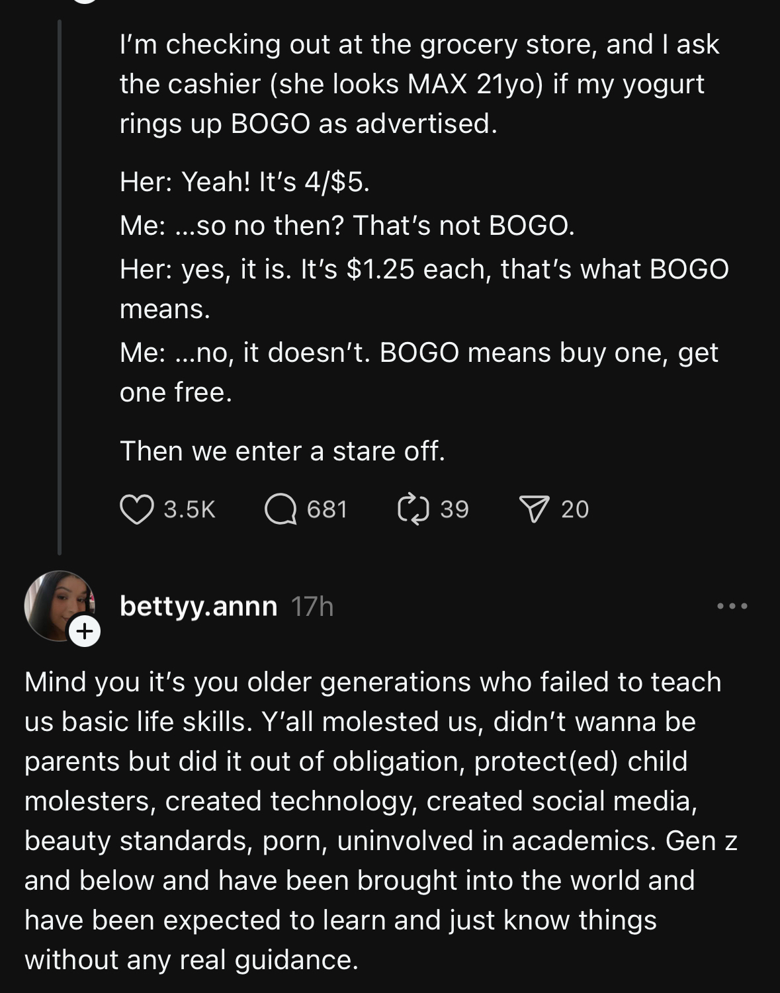Open the bettyy.annn username link
The height and width of the screenshot is (993, 780).
point(198,606)
